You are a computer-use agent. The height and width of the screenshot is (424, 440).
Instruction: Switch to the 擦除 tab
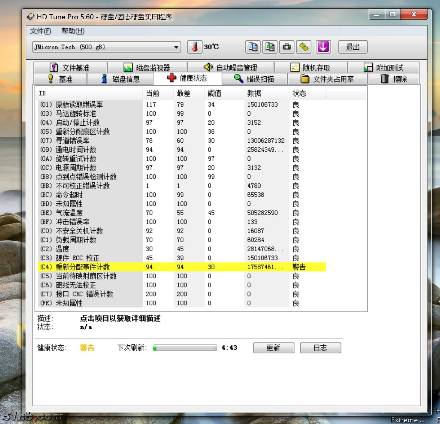394,79
